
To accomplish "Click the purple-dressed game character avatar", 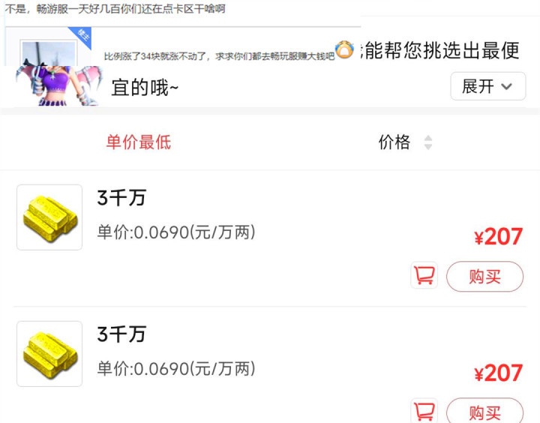I will click(59, 85).
